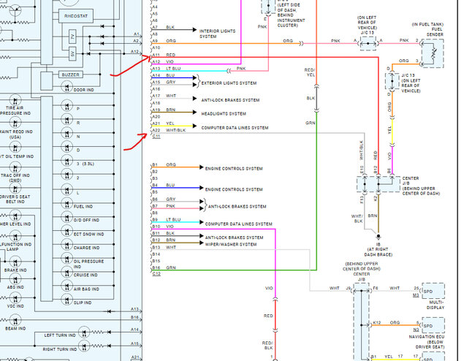The width and height of the screenshot is (475, 361).
Task: Click the O/D OFF IND lamp symbol
Action: click(x=66, y=217)
